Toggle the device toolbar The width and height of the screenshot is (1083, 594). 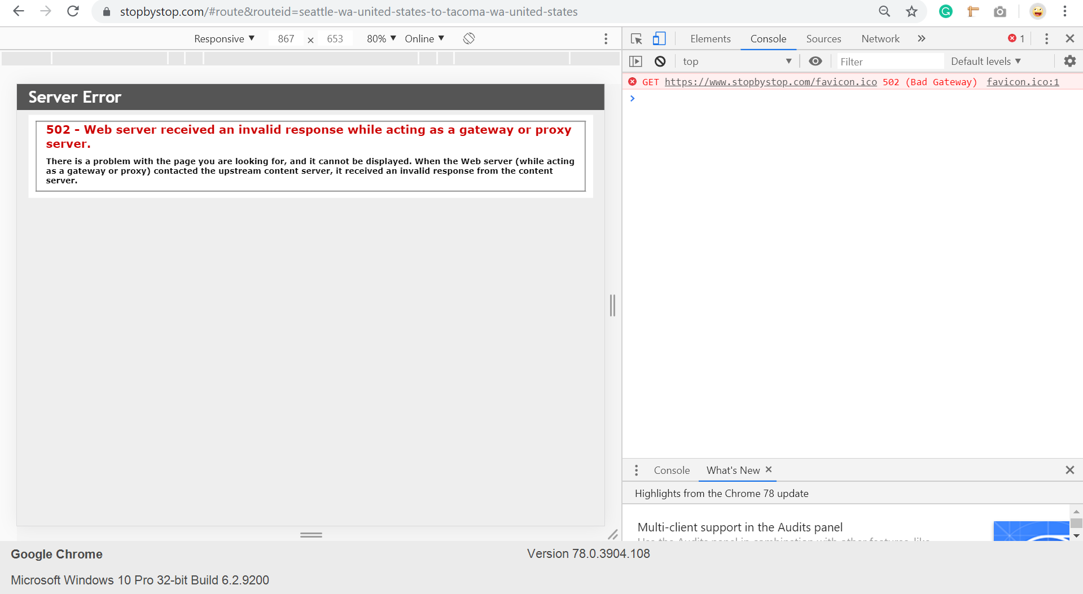[659, 38]
